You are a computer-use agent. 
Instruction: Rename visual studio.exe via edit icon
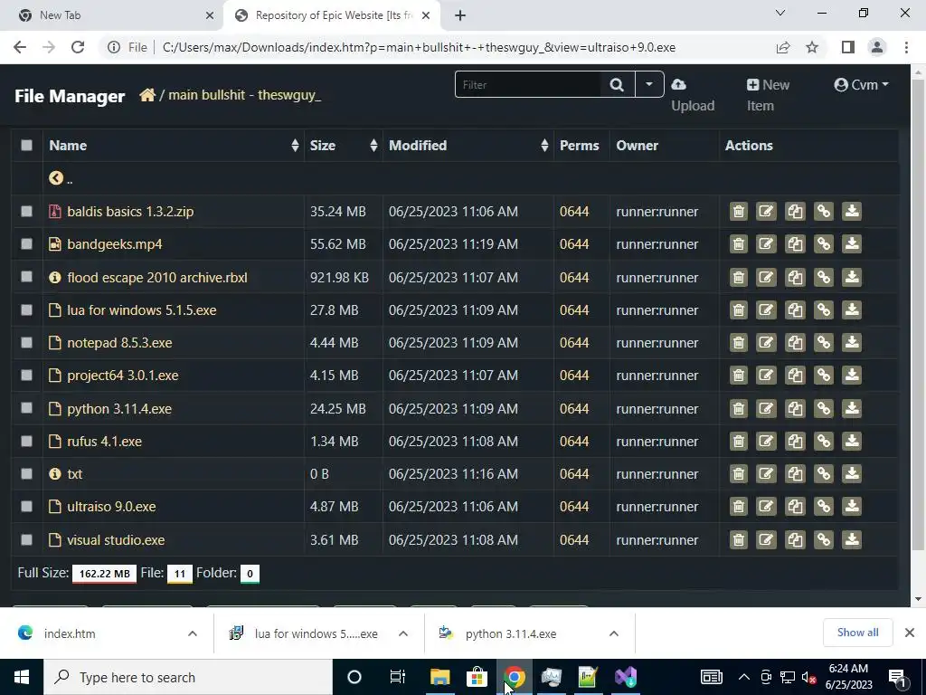[x=766, y=539]
